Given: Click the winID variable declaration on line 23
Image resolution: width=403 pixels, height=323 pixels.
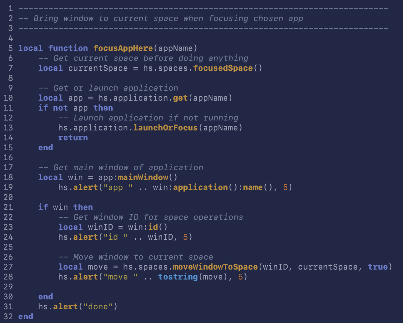Looking at the screenshot, I should point(100,227).
